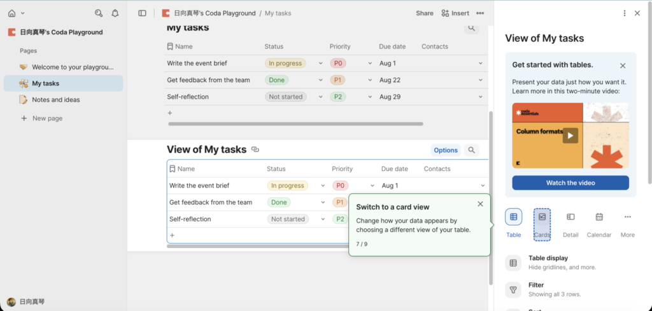Click the notifications bell icon
Screen dimensions: 652x311
(x=115, y=13)
